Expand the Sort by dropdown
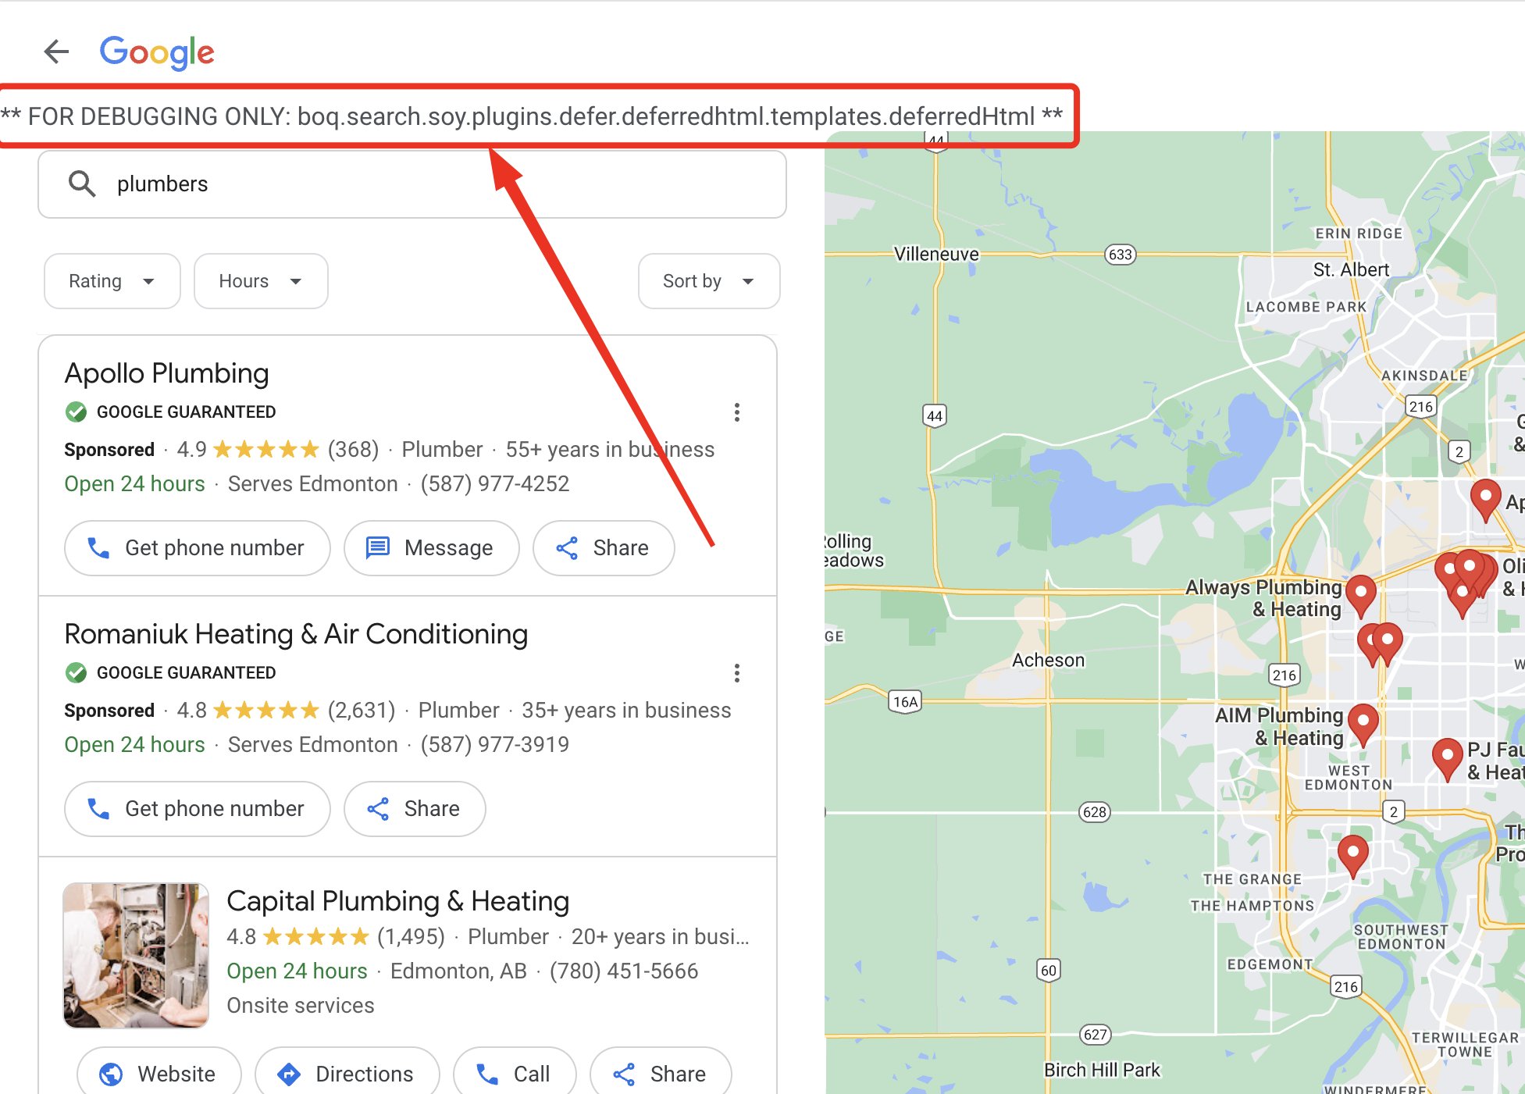Screen dimensions: 1525x1094 tap(709, 281)
